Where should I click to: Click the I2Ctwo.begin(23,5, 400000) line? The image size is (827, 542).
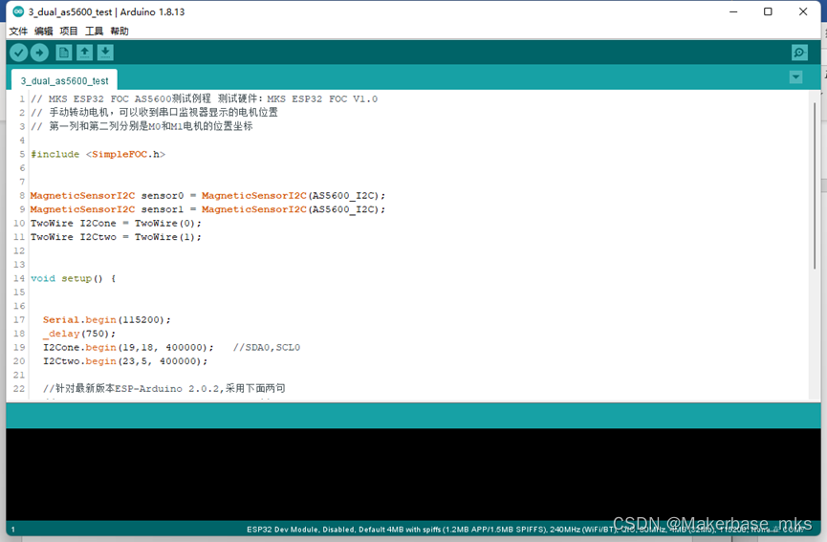coord(125,361)
